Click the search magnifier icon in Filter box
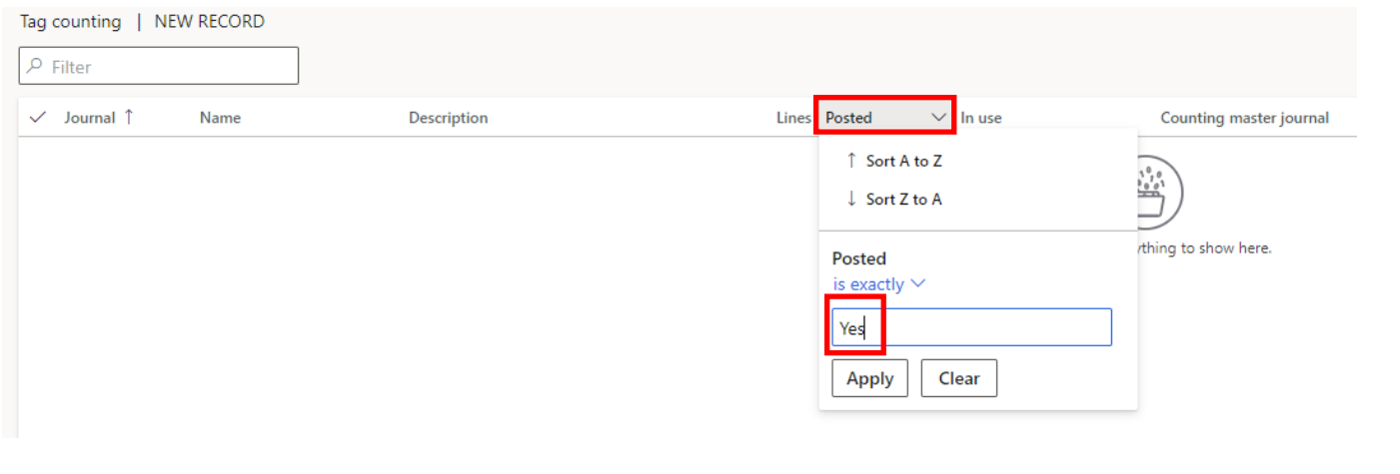 pos(35,67)
